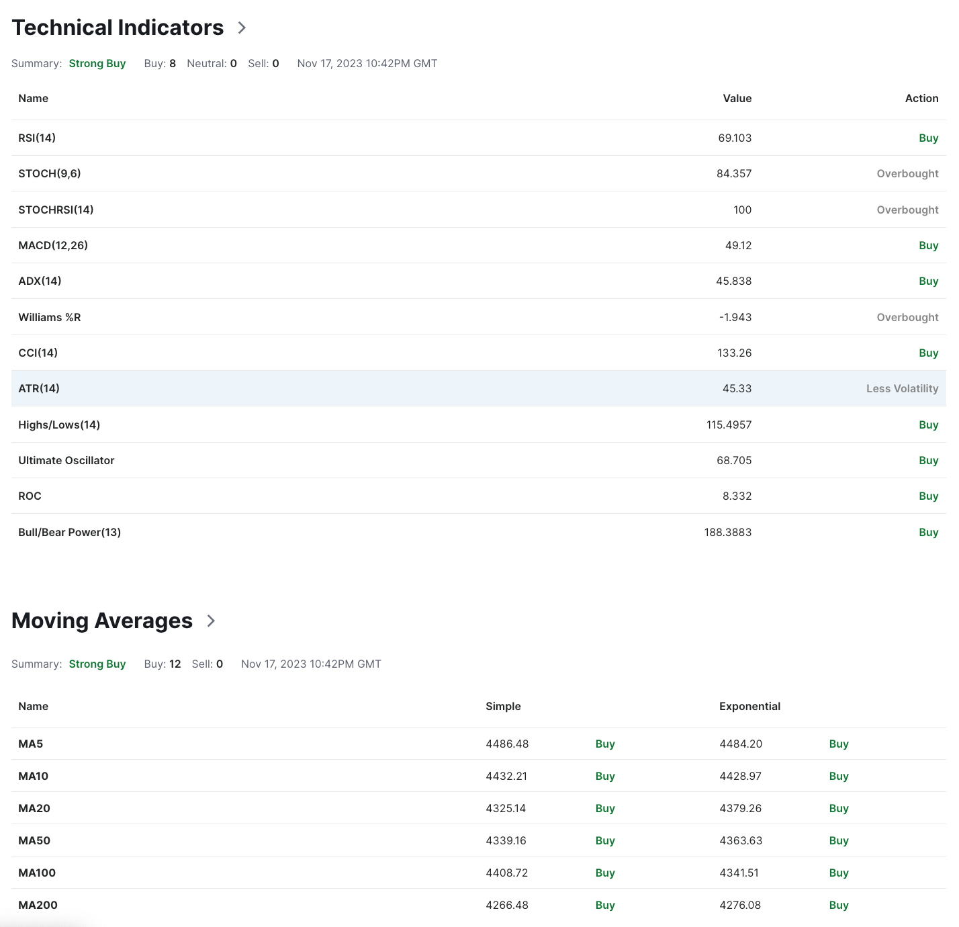This screenshot has height=927, width=959.
Task: Click the Buy: 8 count in summary
Action: point(160,63)
